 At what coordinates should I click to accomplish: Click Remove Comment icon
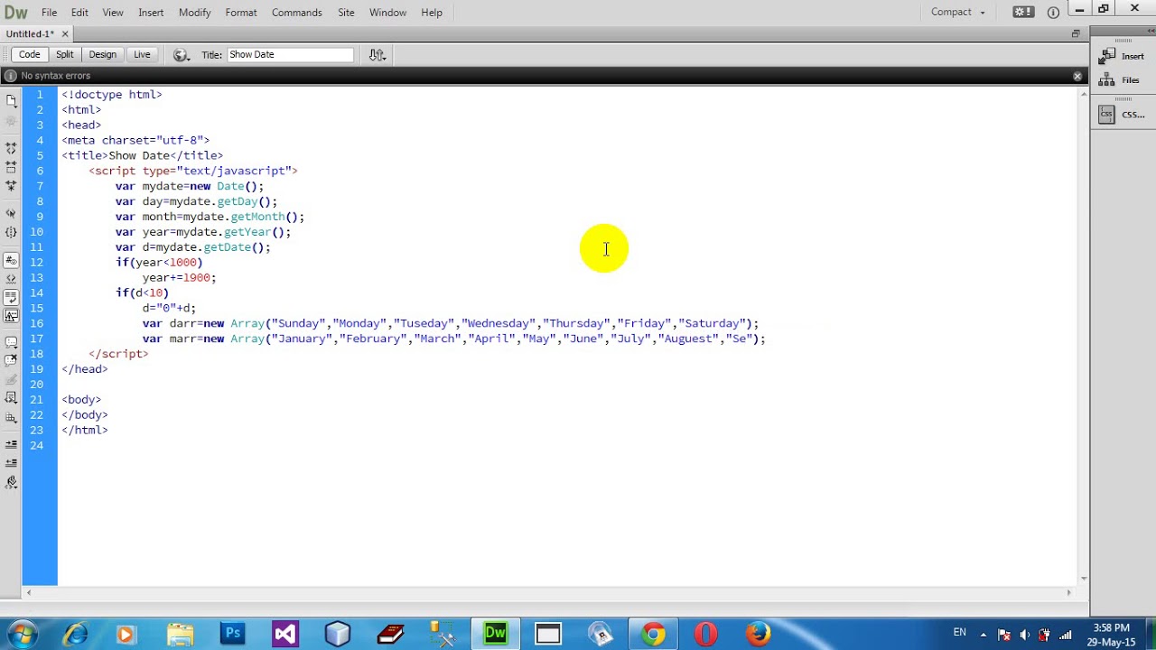tap(11, 360)
